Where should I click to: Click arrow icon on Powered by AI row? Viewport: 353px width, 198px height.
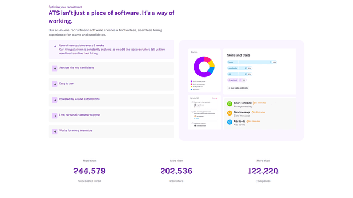coord(55,100)
